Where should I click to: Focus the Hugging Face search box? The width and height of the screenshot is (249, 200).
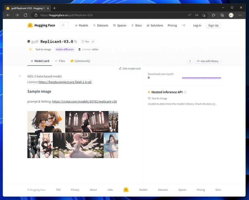(x=64, y=25)
